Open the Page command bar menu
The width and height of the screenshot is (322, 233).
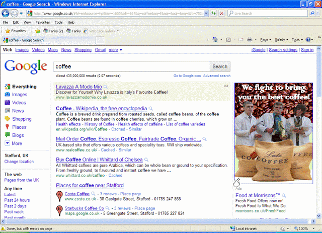click(266, 40)
